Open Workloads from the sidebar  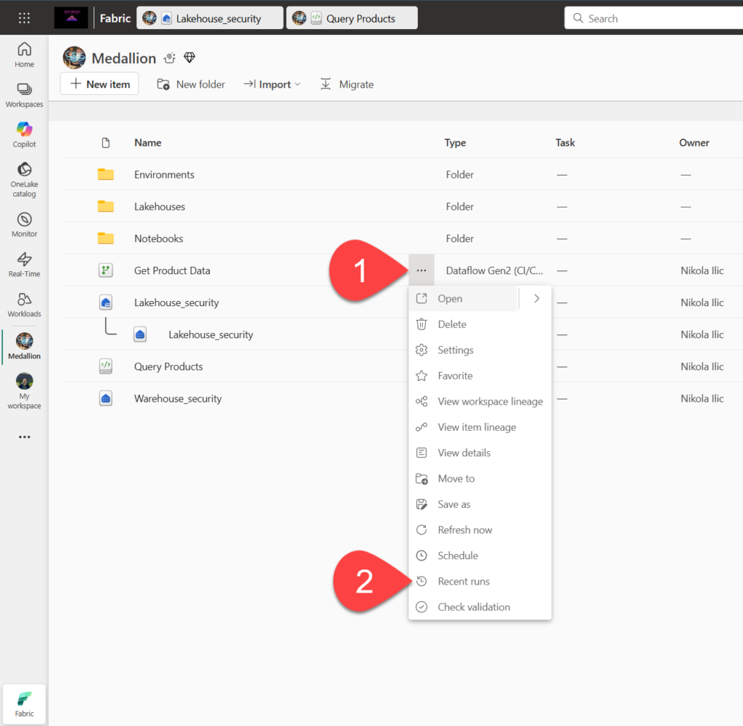25,304
